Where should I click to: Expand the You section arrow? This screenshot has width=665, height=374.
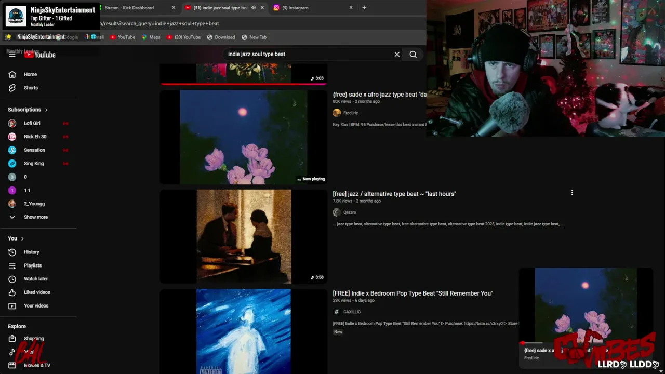point(22,239)
